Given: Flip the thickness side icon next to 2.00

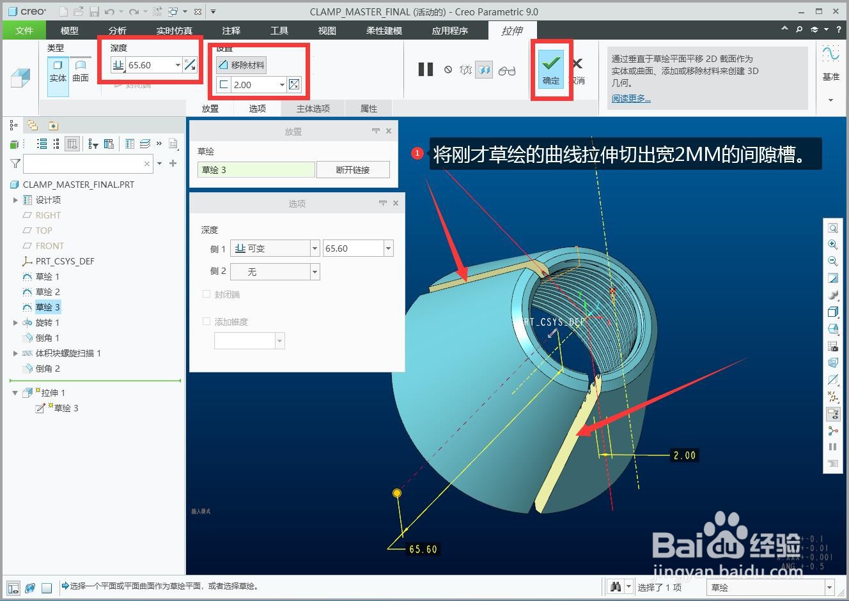Looking at the screenshot, I should coord(294,84).
